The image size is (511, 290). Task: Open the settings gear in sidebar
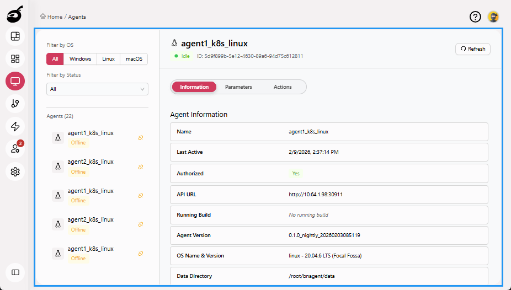(x=15, y=172)
